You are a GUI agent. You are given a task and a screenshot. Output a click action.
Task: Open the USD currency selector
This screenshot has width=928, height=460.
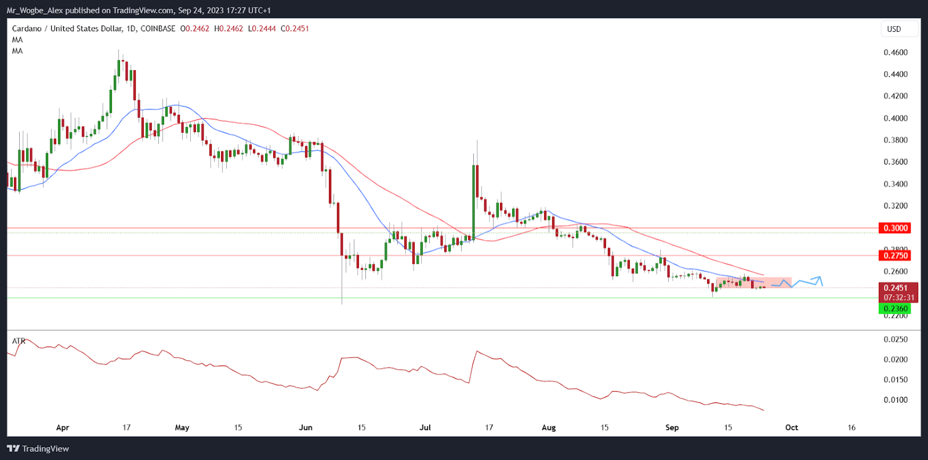(x=900, y=29)
